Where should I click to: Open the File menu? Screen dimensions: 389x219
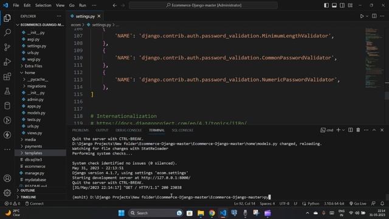tap(16, 5)
